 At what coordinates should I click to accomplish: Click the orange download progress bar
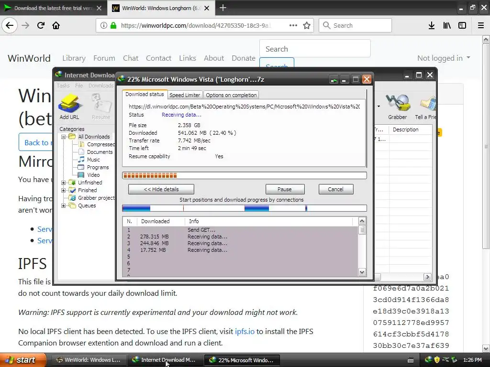click(245, 175)
